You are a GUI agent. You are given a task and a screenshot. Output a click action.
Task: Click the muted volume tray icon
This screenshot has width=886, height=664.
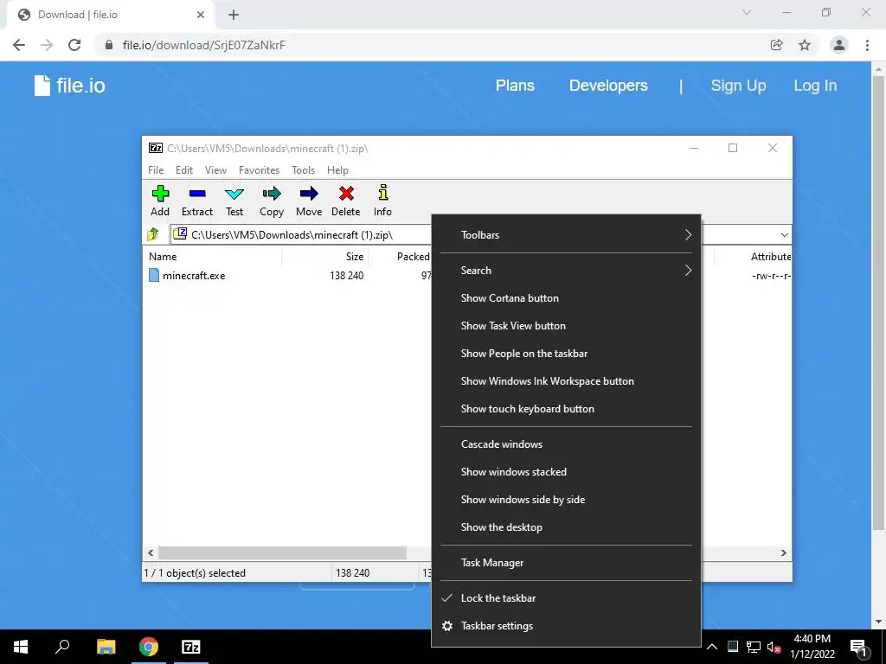tap(774, 647)
